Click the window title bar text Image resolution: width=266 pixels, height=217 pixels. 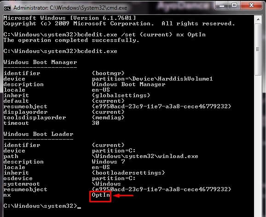pyautogui.click(x=70, y=8)
